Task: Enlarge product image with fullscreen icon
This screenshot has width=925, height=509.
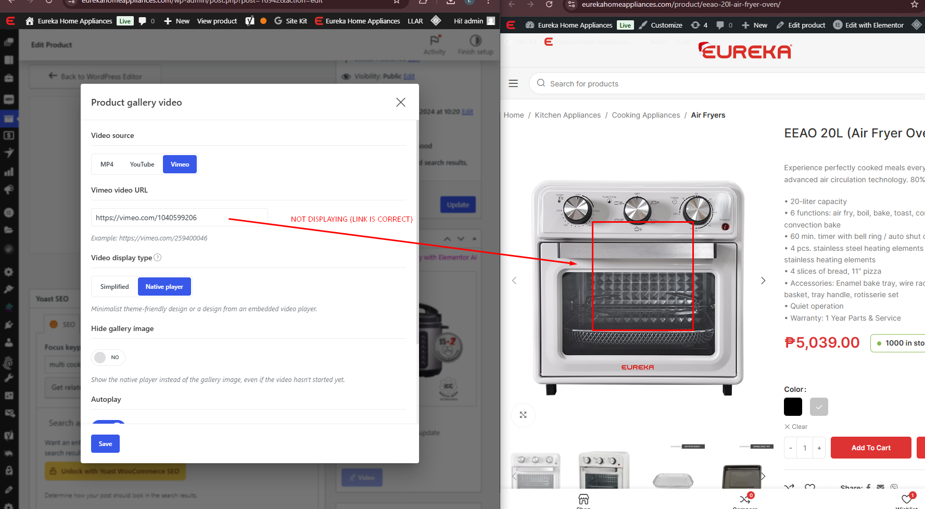Action: tap(523, 415)
